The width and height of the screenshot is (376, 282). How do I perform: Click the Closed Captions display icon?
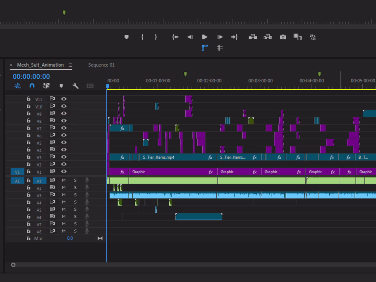[90, 86]
